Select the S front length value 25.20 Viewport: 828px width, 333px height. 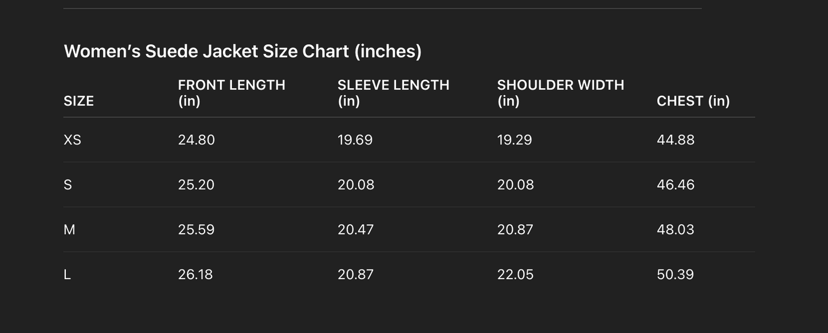(196, 185)
